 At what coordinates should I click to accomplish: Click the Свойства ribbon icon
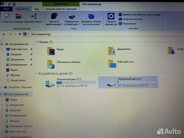pyautogui.click(x=7, y=16)
